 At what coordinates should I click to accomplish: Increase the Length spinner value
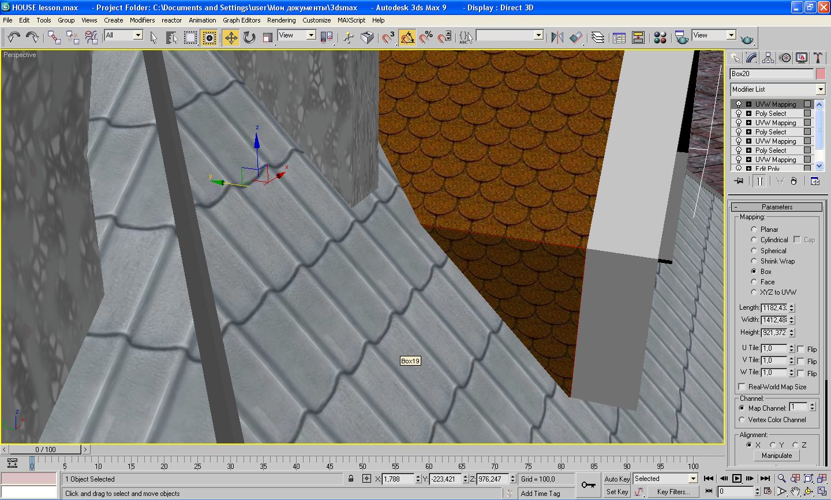[792, 306]
